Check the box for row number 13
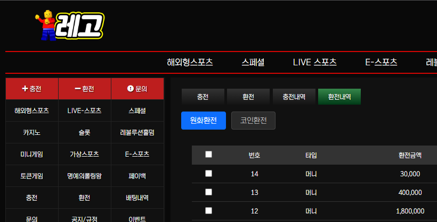 pyautogui.click(x=208, y=192)
